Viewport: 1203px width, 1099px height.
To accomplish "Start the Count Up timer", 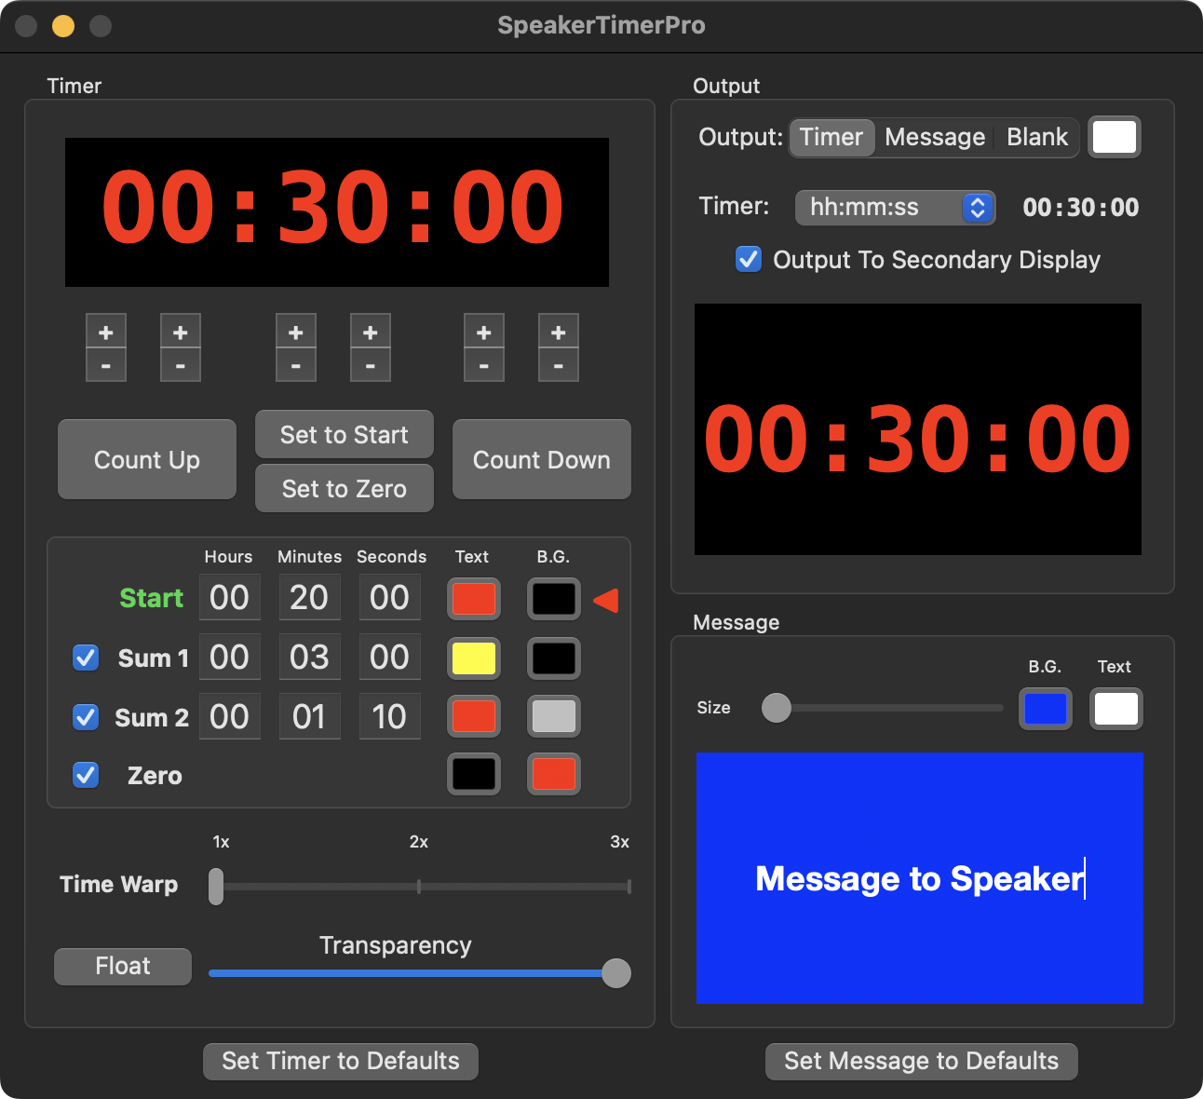I will [147, 459].
